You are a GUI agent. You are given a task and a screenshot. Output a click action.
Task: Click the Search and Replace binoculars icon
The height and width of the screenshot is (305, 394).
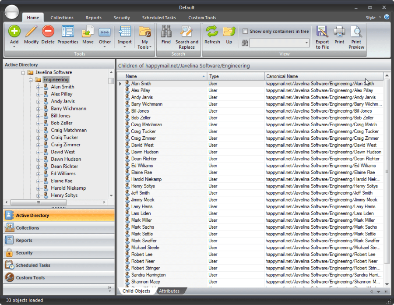[x=186, y=32]
